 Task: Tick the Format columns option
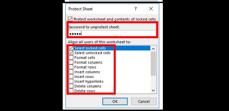coord(71,62)
